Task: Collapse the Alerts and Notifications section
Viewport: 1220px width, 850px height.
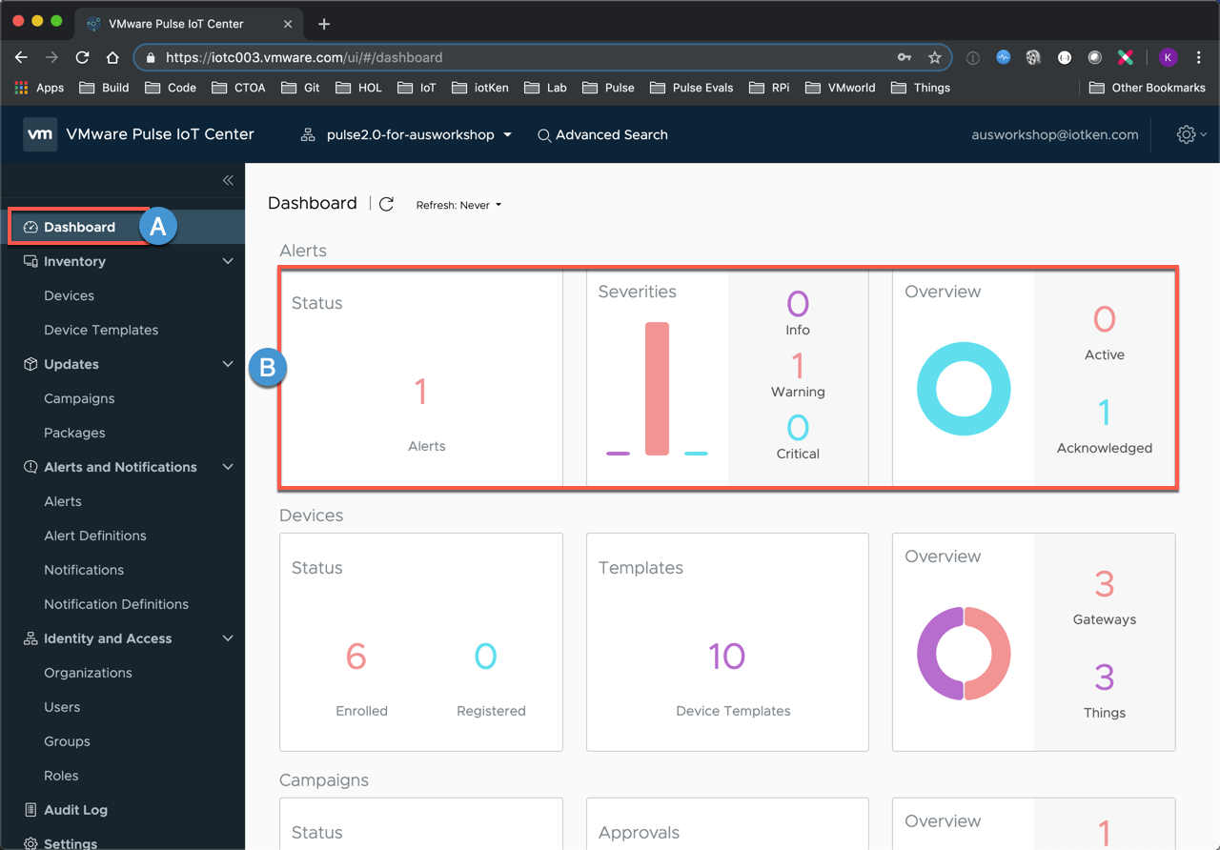Action: [228, 467]
